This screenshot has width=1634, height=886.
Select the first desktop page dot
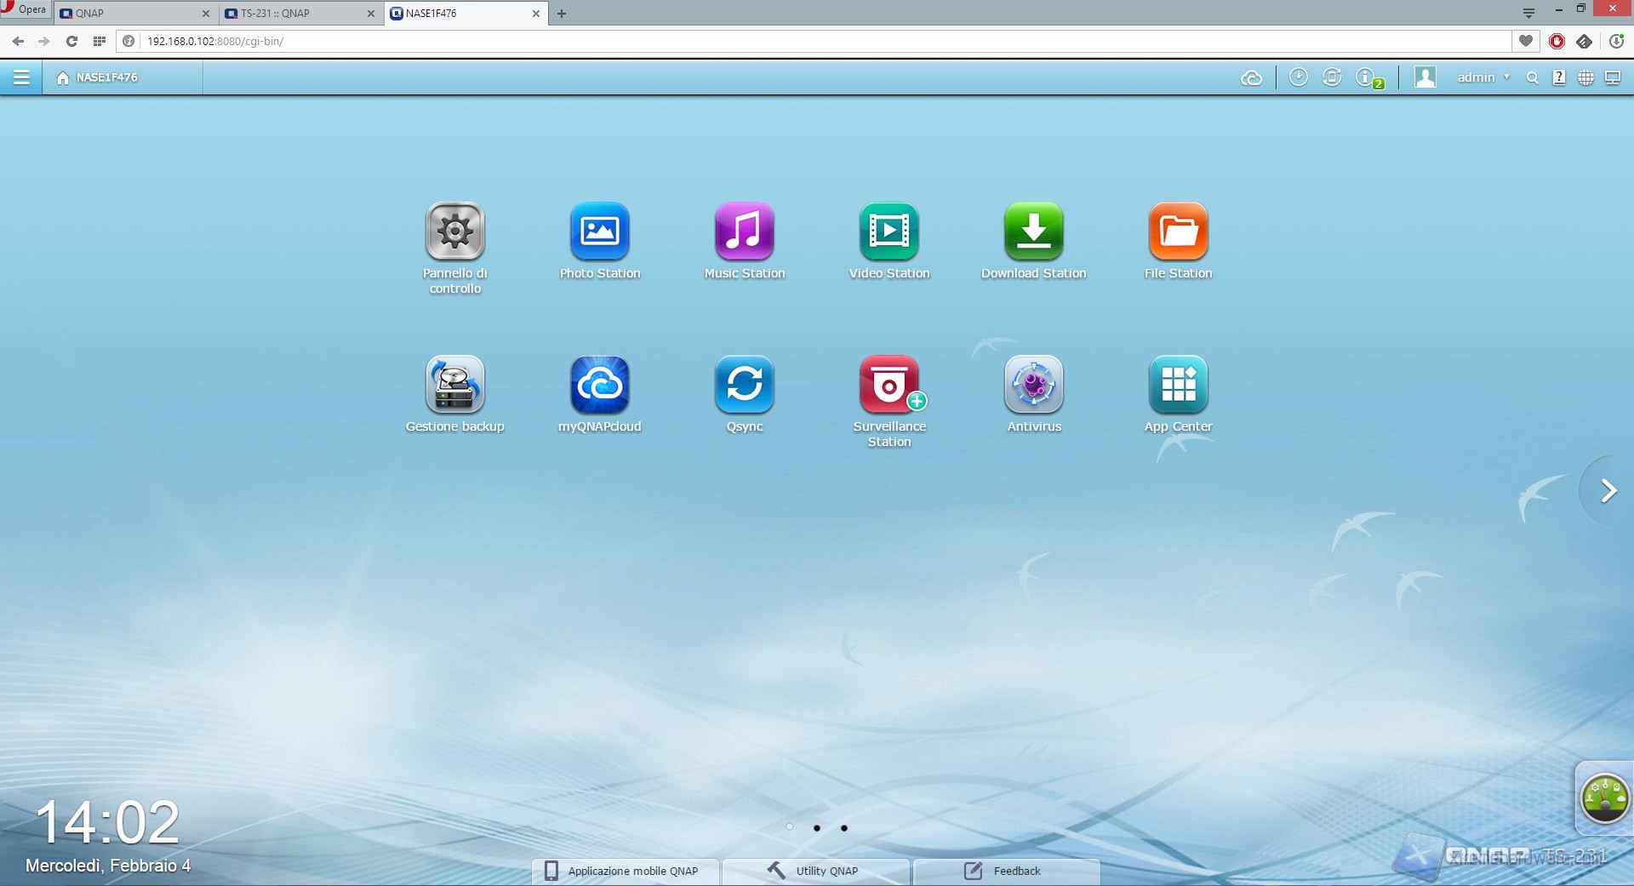pos(790,827)
